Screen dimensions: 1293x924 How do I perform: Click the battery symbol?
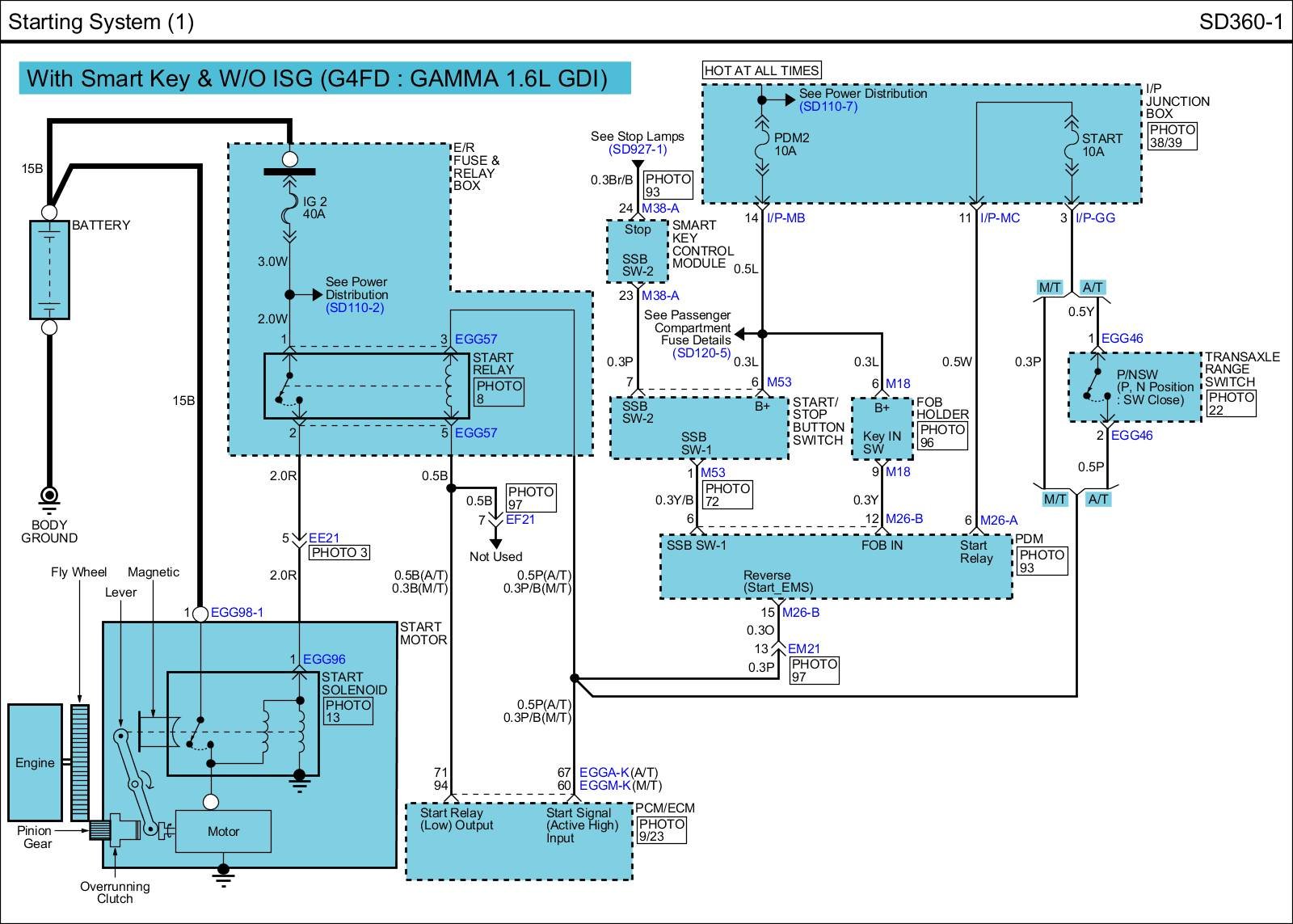tap(49, 270)
